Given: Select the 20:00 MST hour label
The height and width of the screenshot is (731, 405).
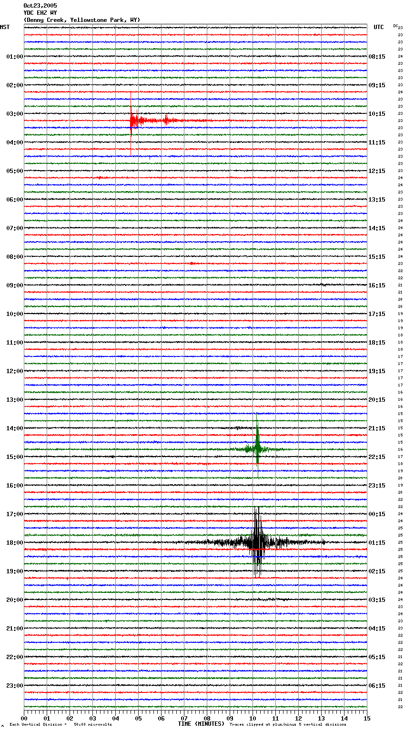Looking at the screenshot, I should pos(15,600).
